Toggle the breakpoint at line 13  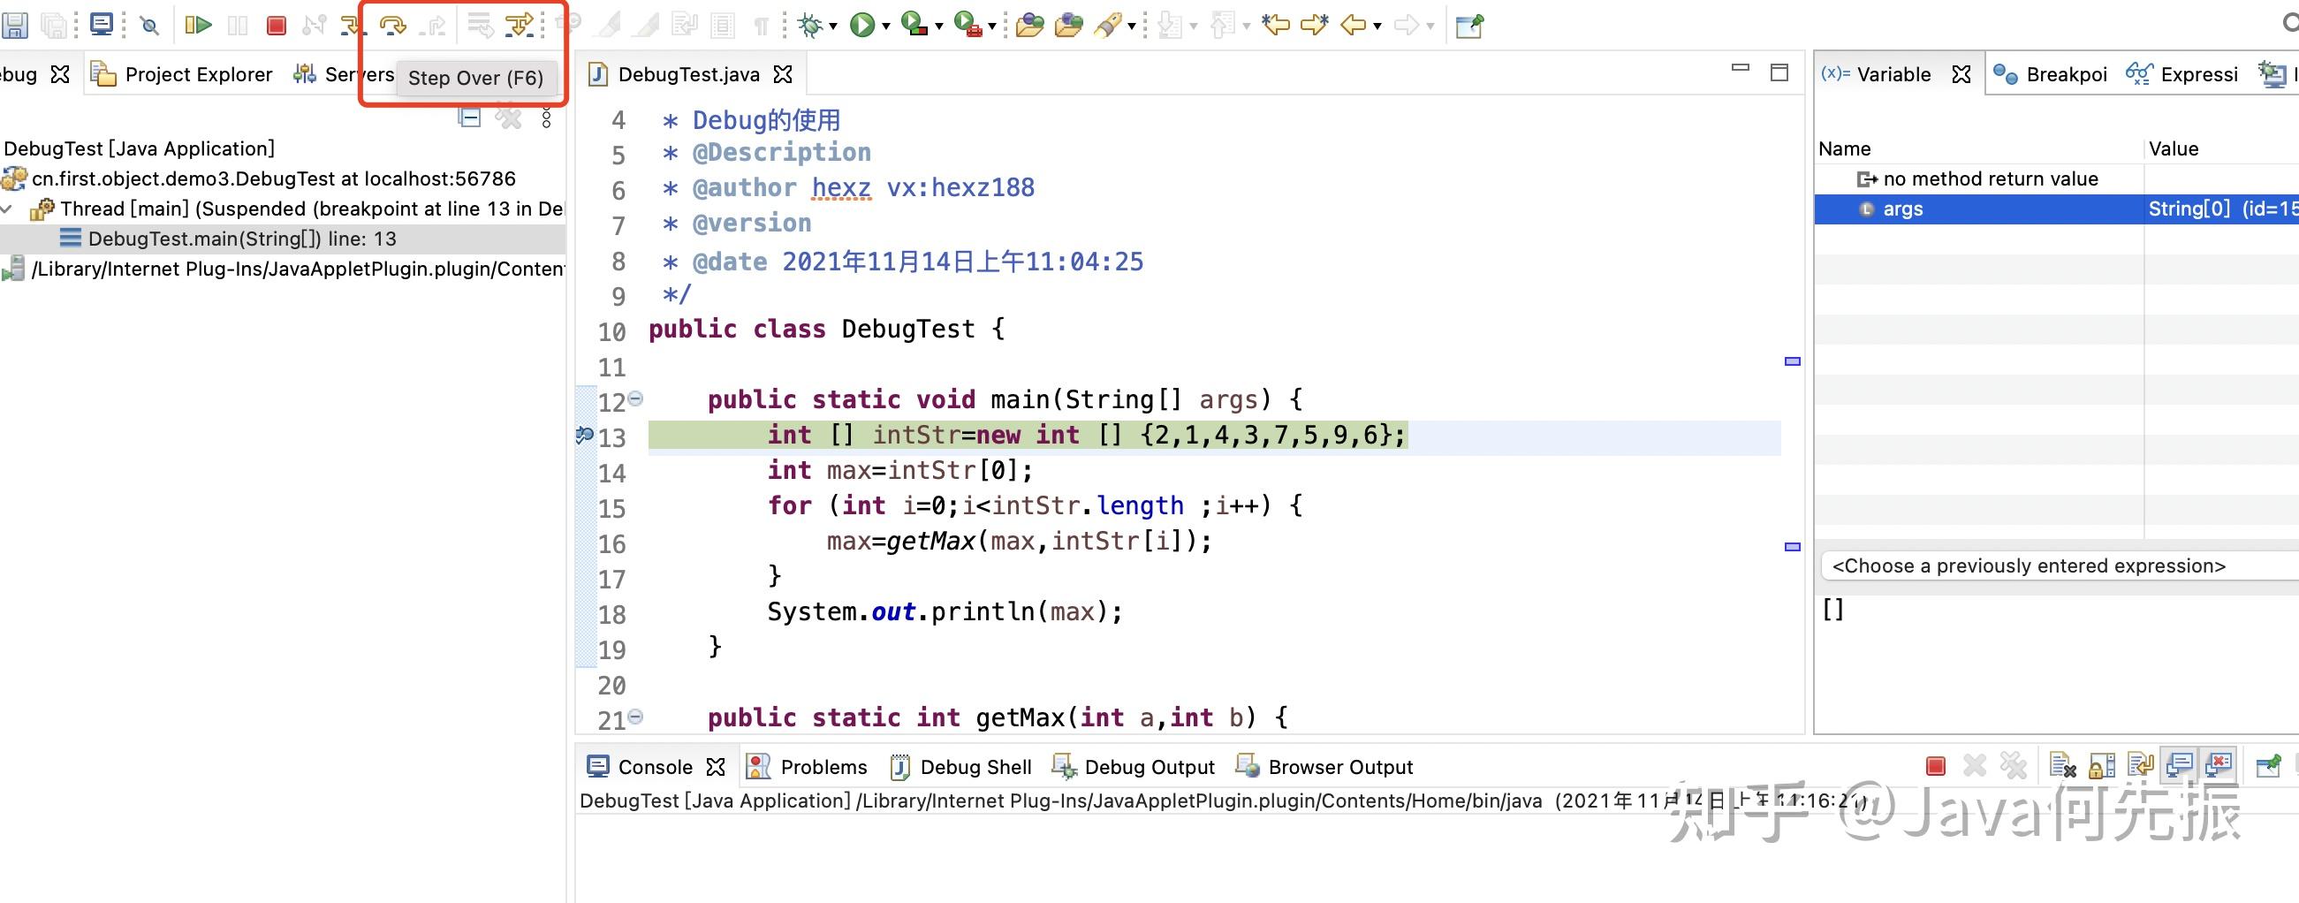point(585,436)
